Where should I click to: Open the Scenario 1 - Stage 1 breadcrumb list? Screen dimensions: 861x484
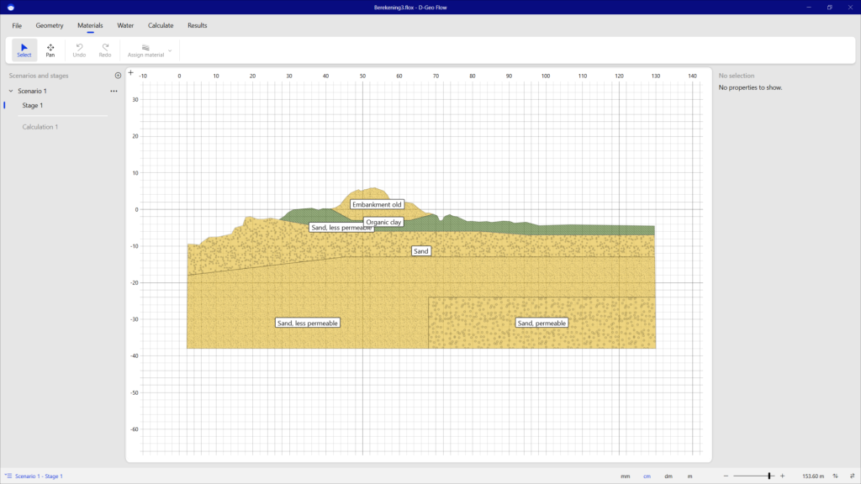pos(34,476)
